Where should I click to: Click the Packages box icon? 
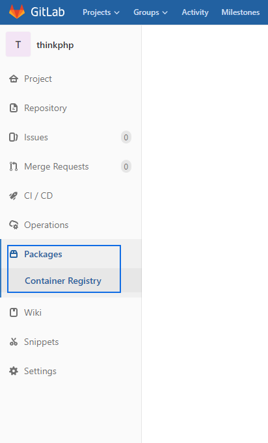pyautogui.click(x=14, y=254)
